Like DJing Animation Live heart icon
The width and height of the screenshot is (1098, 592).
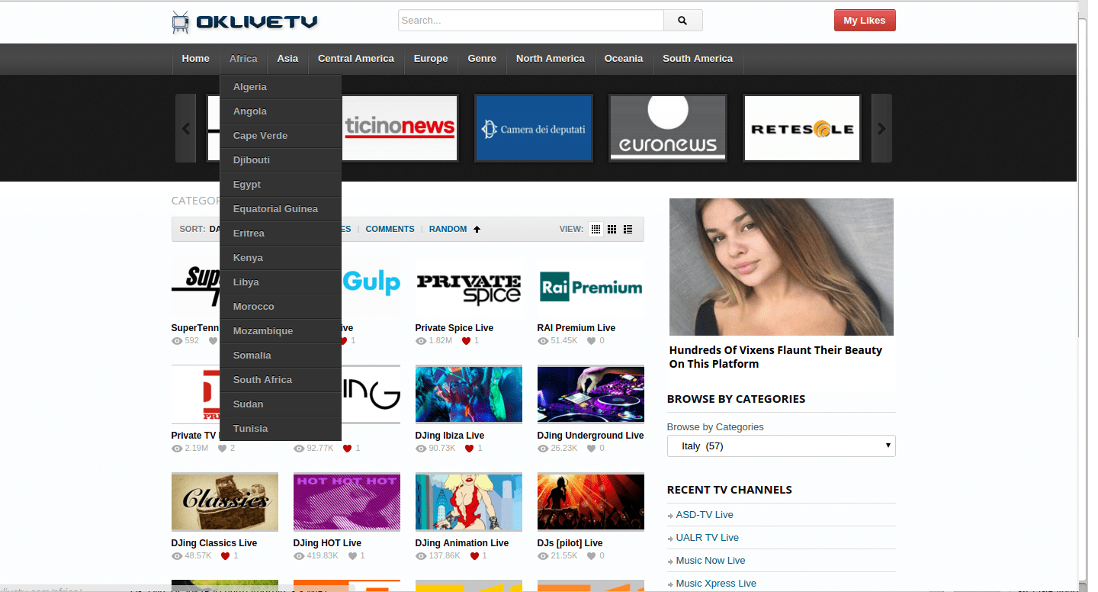(x=474, y=556)
